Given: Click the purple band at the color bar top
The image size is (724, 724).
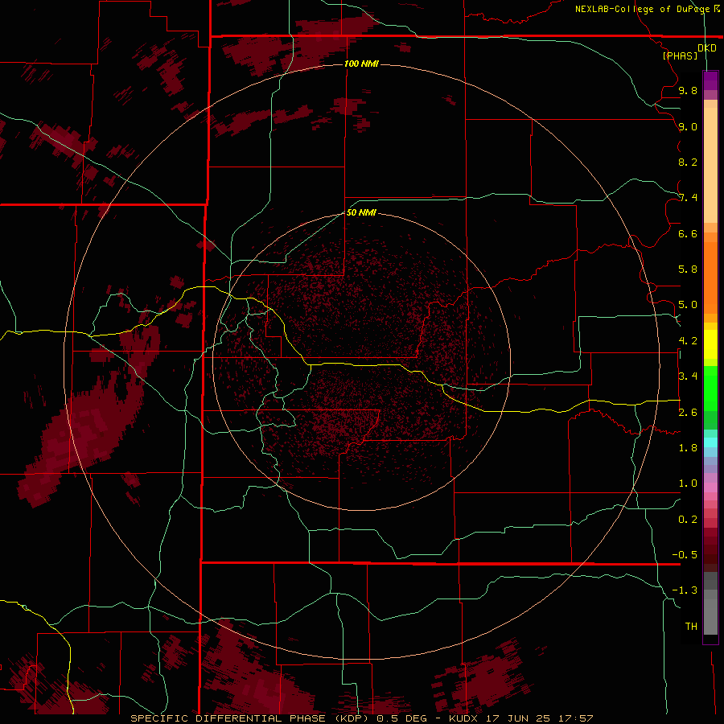Looking at the screenshot, I should [710, 81].
